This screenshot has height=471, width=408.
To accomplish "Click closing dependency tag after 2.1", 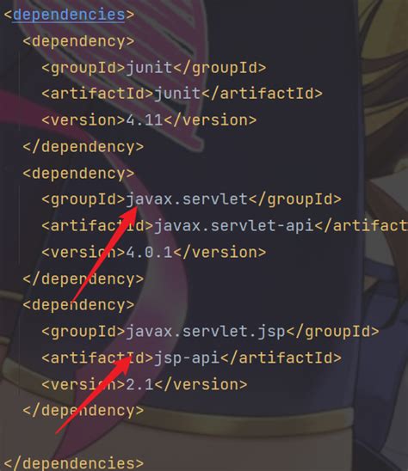I will (83, 411).
